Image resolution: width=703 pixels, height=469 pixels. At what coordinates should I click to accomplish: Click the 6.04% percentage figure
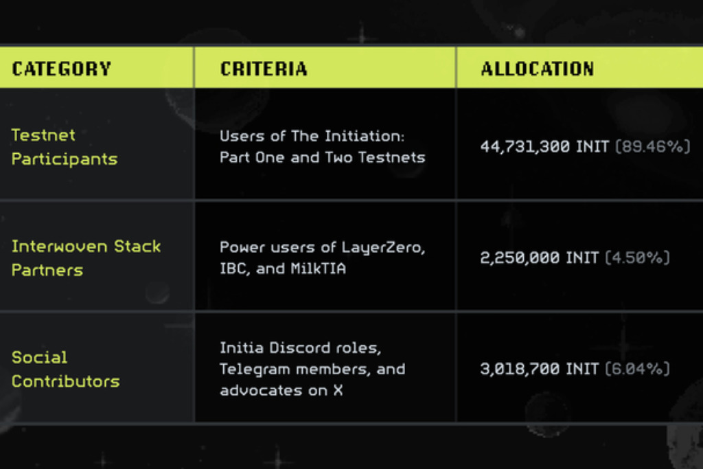(637, 369)
